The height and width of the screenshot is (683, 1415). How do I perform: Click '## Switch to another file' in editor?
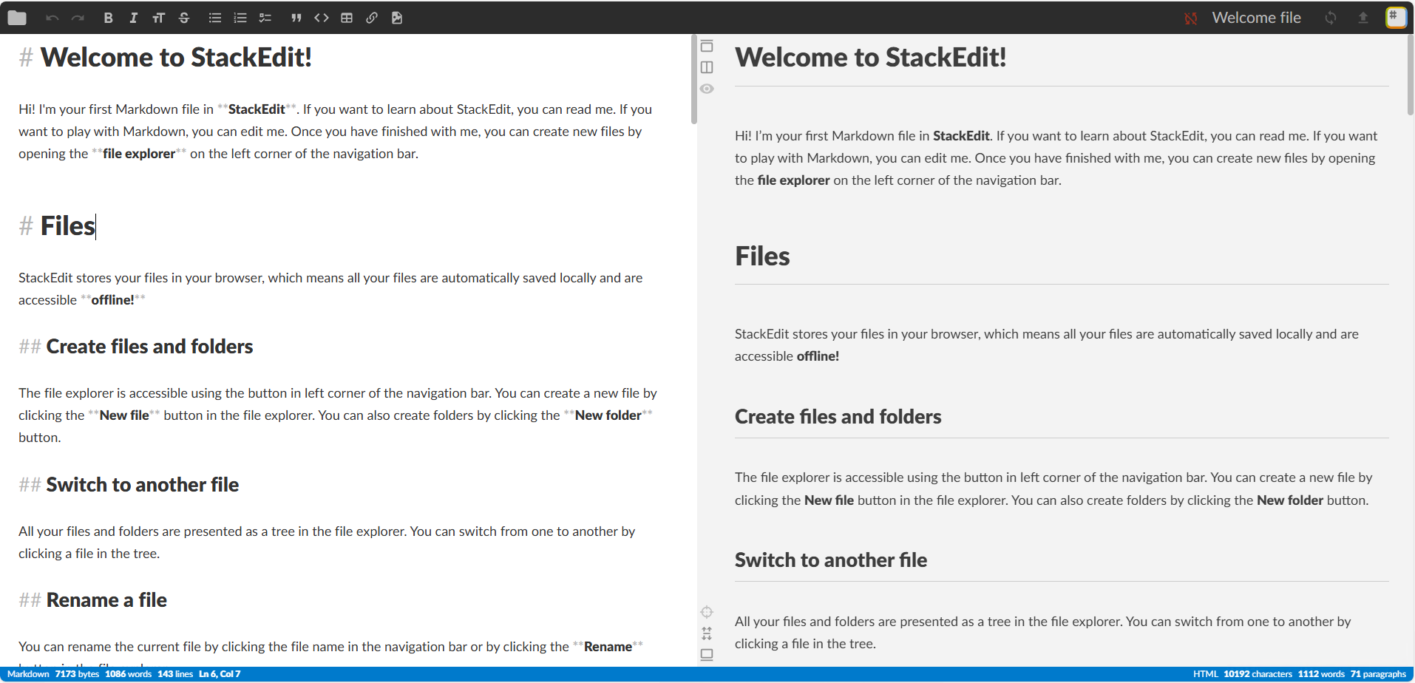129,485
